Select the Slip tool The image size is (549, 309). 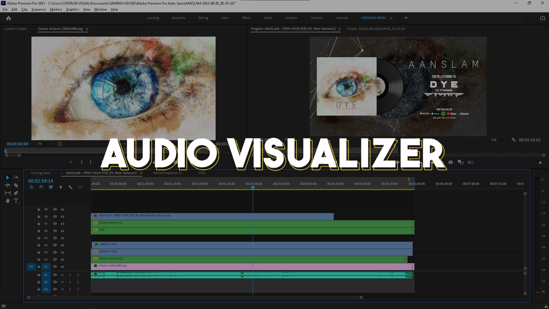click(7, 193)
